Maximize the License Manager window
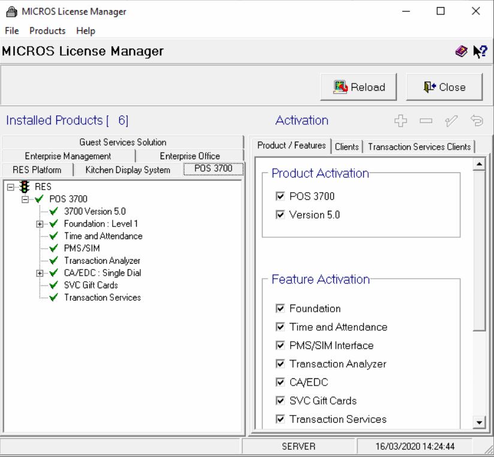The image size is (494, 457). point(441,11)
